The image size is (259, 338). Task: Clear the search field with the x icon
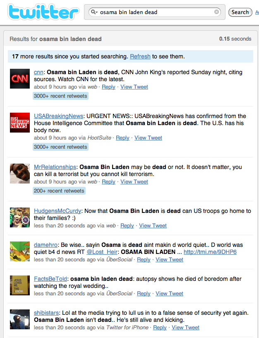click(x=216, y=12)
